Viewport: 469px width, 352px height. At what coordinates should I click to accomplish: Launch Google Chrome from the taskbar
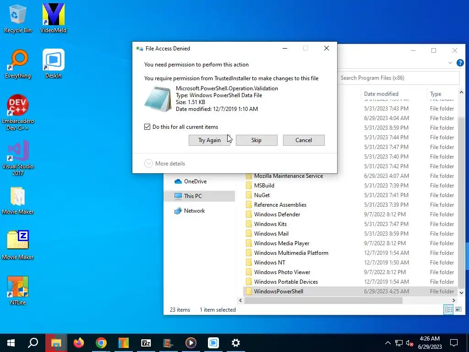101,343
